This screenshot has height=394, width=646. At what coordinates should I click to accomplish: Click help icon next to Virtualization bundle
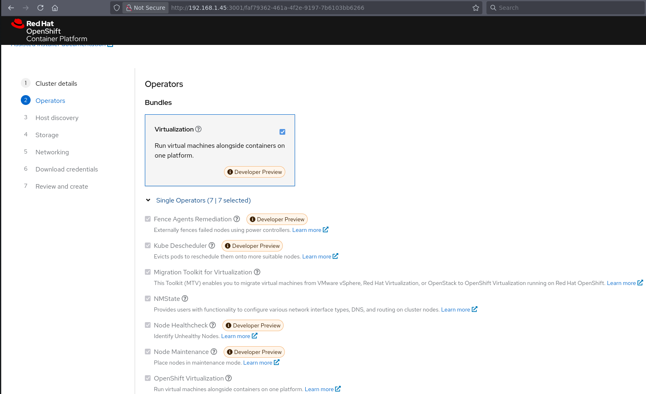(x=198, y=129)
